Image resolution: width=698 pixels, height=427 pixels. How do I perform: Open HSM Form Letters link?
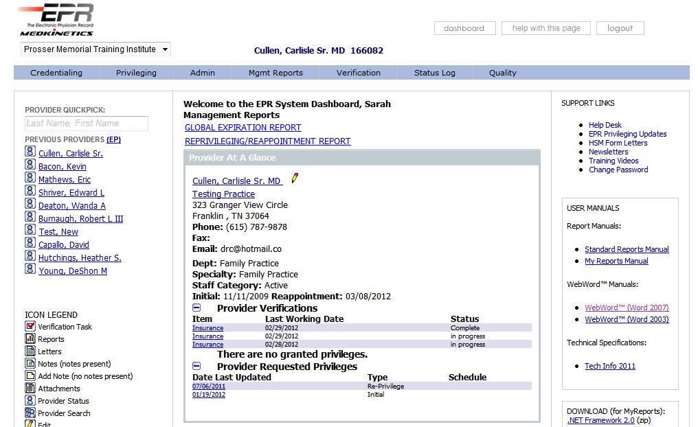pyautogui.click(x=618, y=143)
